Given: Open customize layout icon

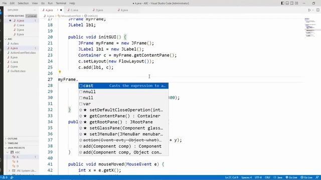Looking at the screenshot, I should [296, 3].
